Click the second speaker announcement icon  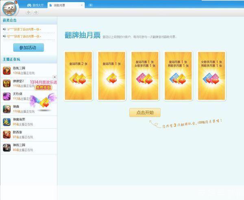click(x=4, y=36)
